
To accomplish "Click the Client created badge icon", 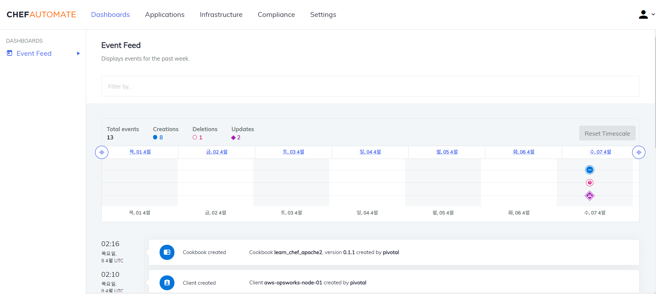I will pyautogui.click(x=167, y=283).
